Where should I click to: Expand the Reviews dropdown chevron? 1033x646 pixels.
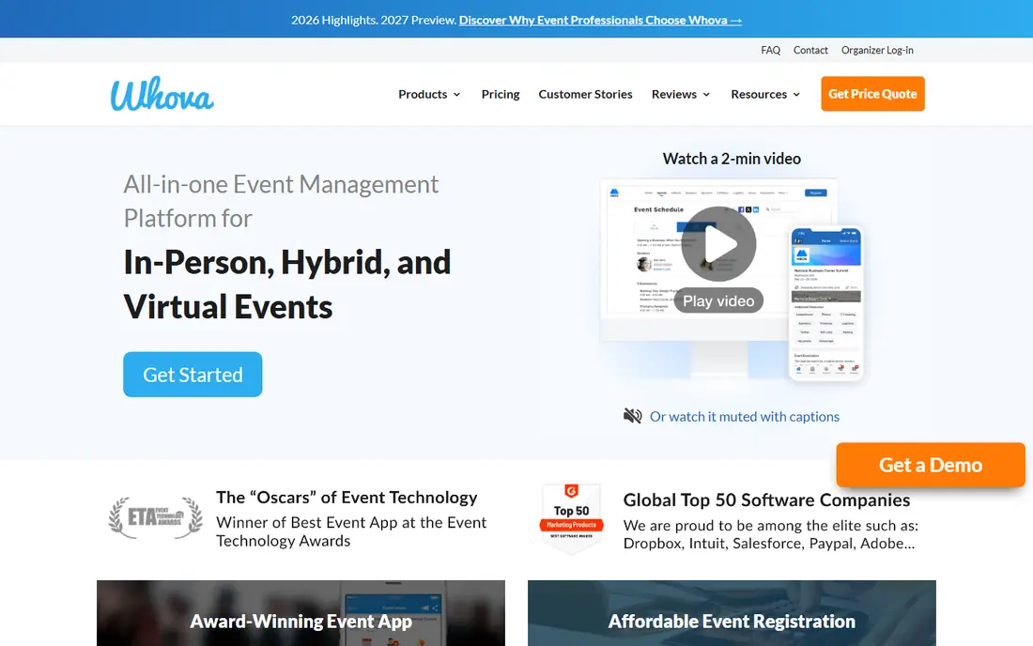click(706, 95)
